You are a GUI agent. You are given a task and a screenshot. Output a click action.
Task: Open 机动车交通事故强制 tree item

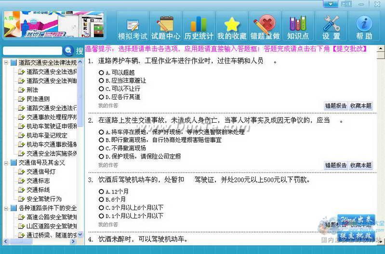coord(52,144)
